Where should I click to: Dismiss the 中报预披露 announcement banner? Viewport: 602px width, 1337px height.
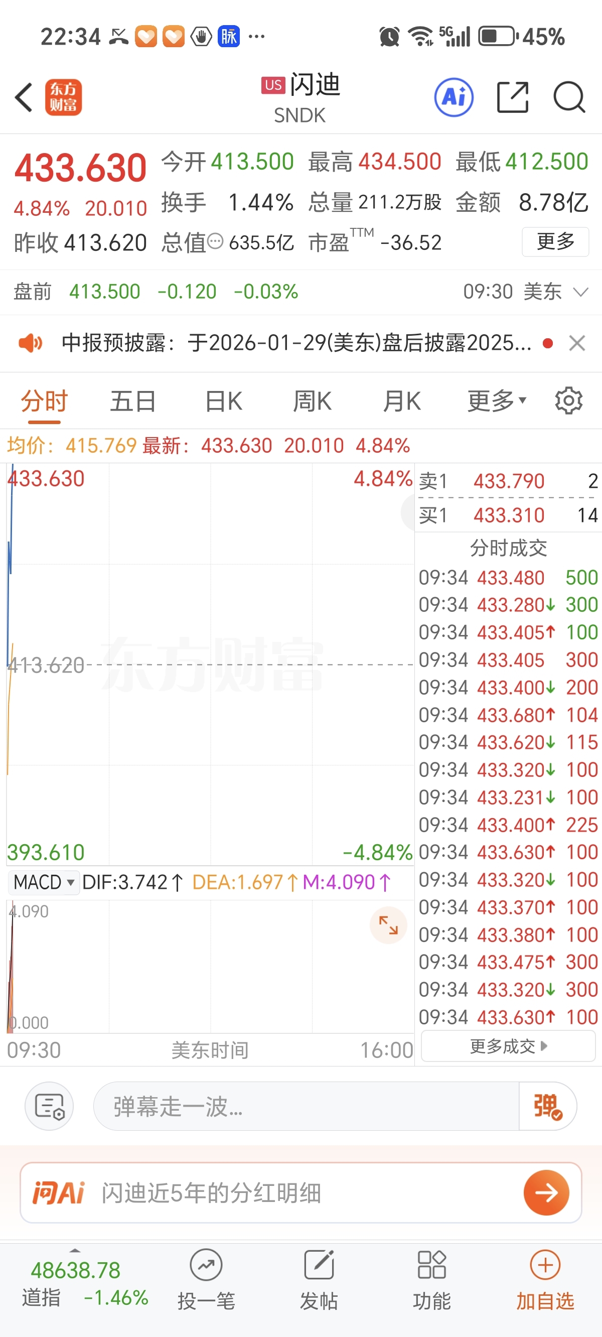(x=576, y=343)
